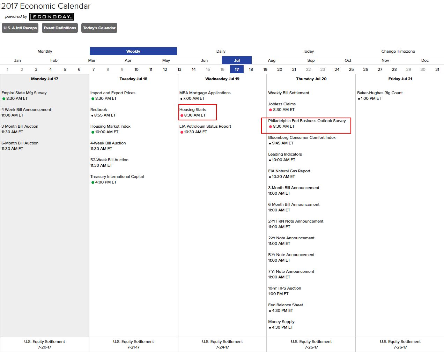Click red dot beside EIA Petroleum 10:30 AM

click(182, 132)
